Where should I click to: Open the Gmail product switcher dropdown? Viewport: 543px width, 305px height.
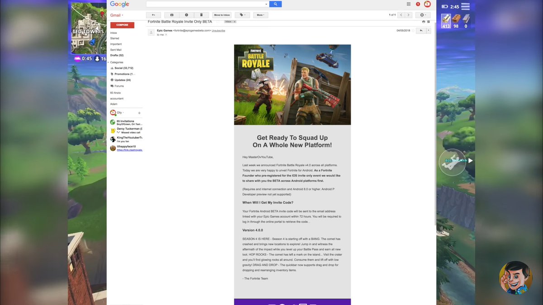coord(116,15)
